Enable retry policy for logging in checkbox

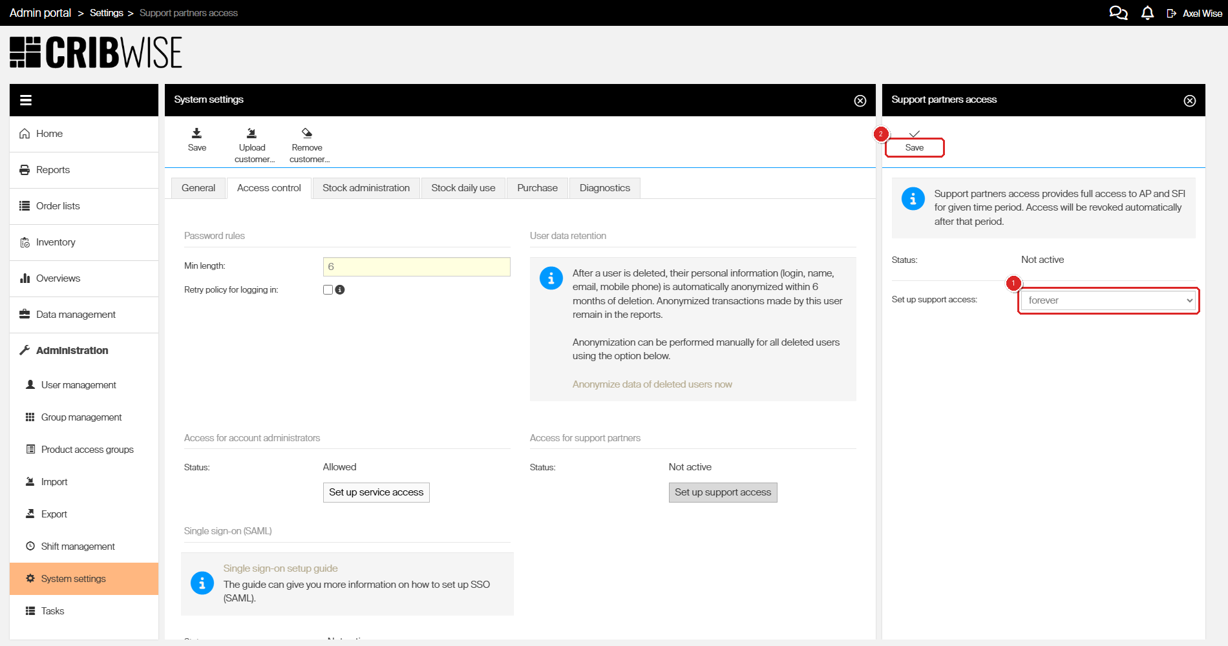[x=328, y=290]
